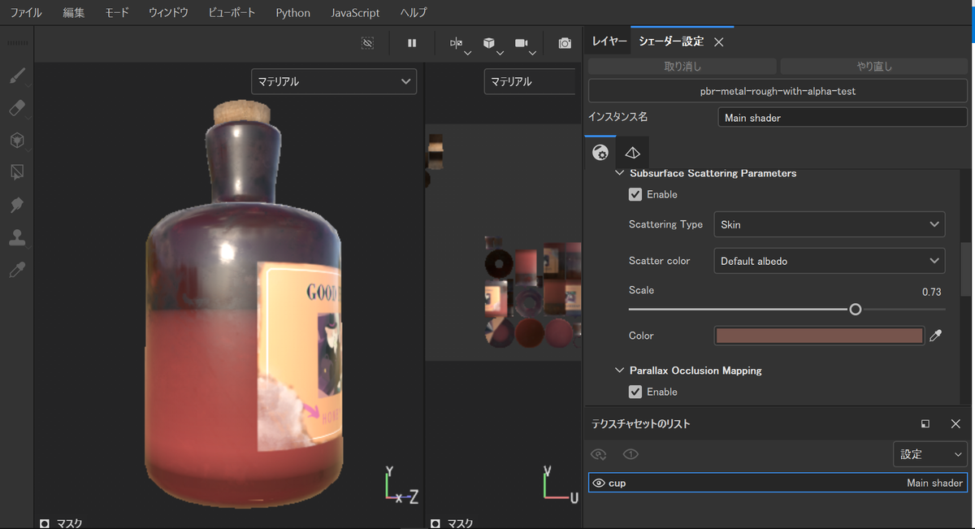The width and height of the screenshot is (975, 529).
Task: Click the 3D viewport XYZ axis gizmo
Action: (400, 485)
